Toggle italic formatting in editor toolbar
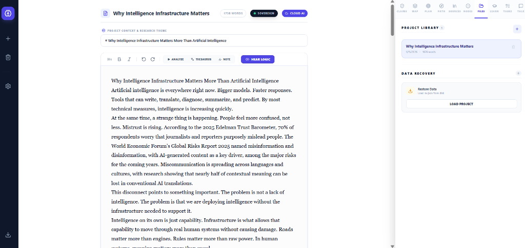This screenshot has width=525, height=248. (129, 59)
